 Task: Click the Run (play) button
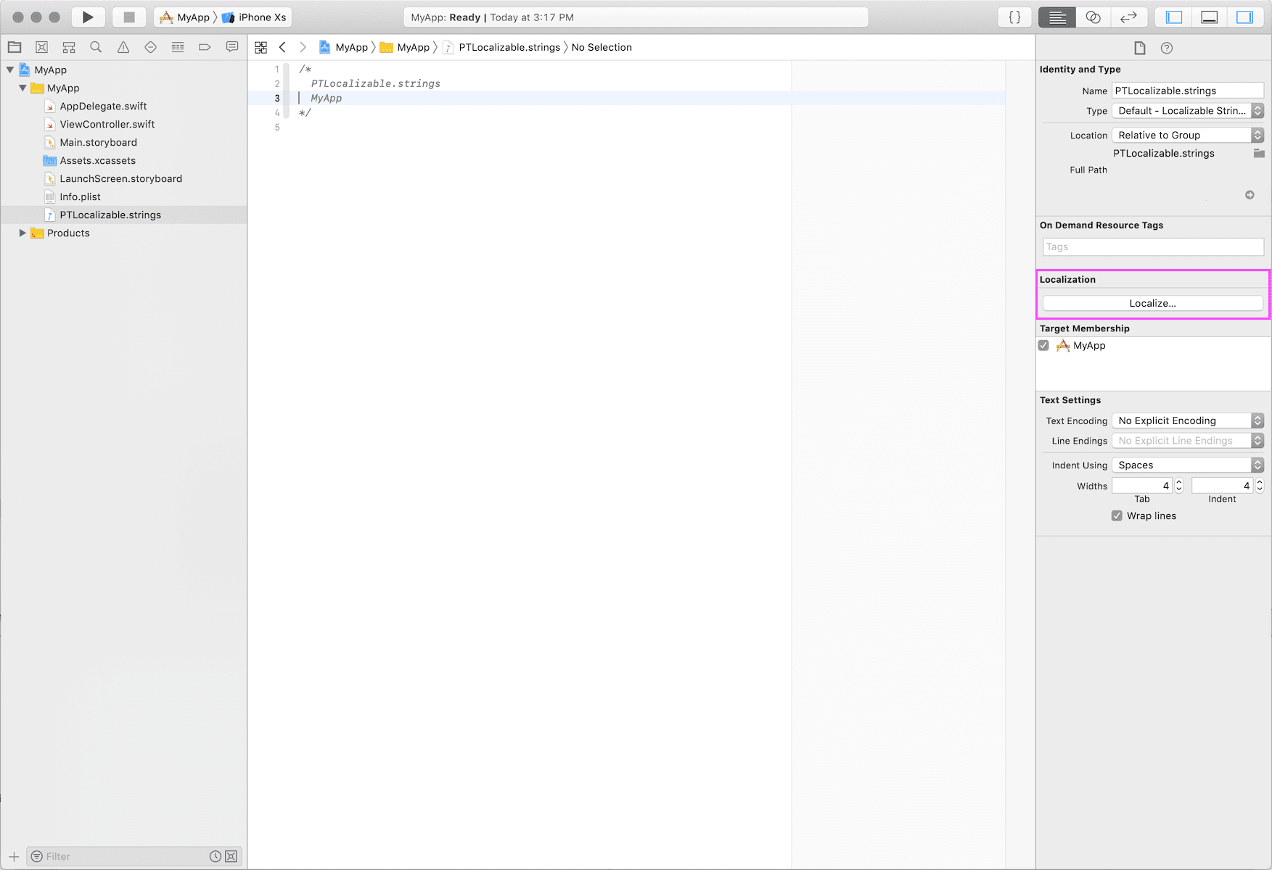[x=88, y=17]
